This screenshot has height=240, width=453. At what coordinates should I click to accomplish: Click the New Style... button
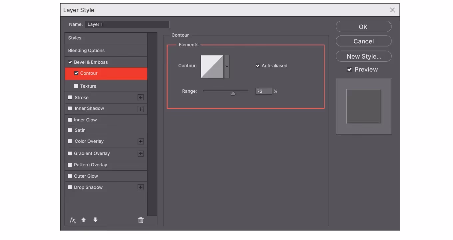pos(363,56)
